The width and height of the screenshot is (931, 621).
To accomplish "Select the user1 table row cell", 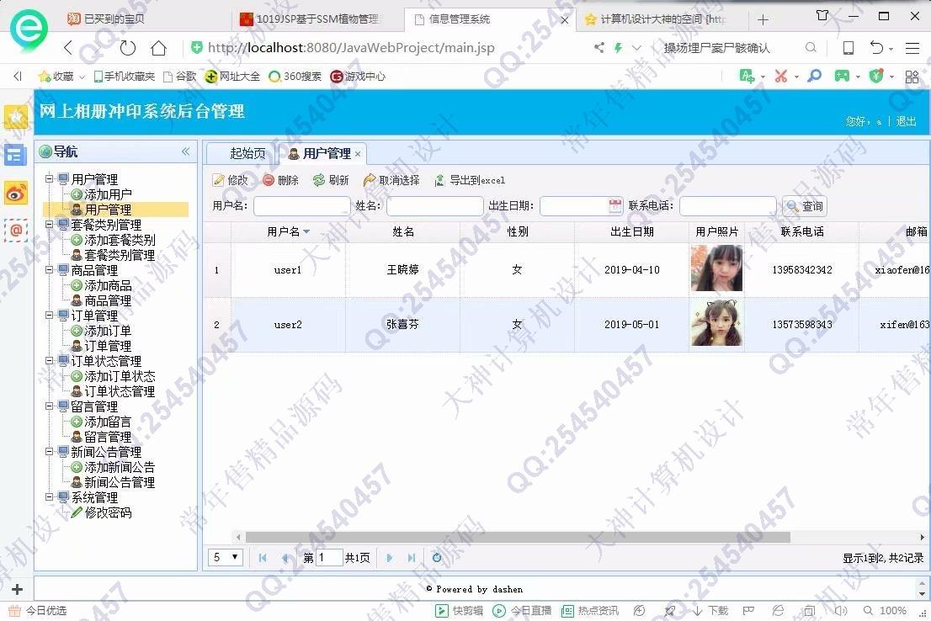I will 288,270.
